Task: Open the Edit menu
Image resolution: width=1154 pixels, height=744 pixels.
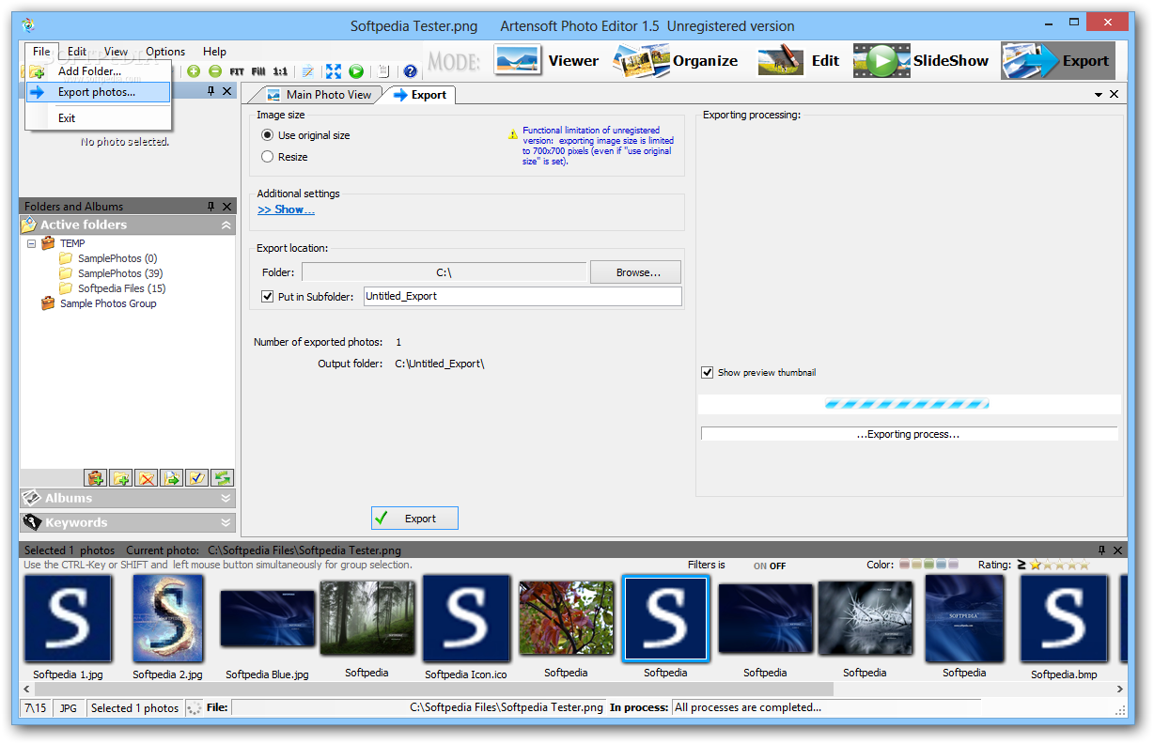Action: coord(77,52)
